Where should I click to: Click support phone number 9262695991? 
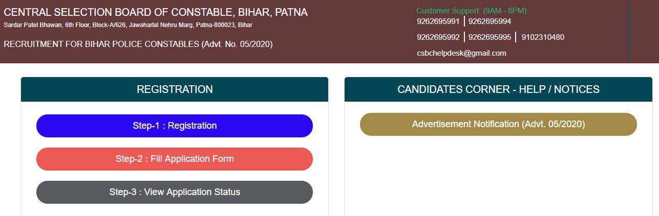(x=438, y=21)
